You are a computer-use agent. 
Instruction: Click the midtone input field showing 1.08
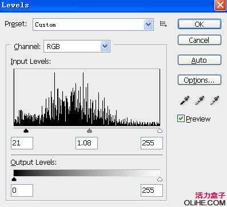coord(86,143)
